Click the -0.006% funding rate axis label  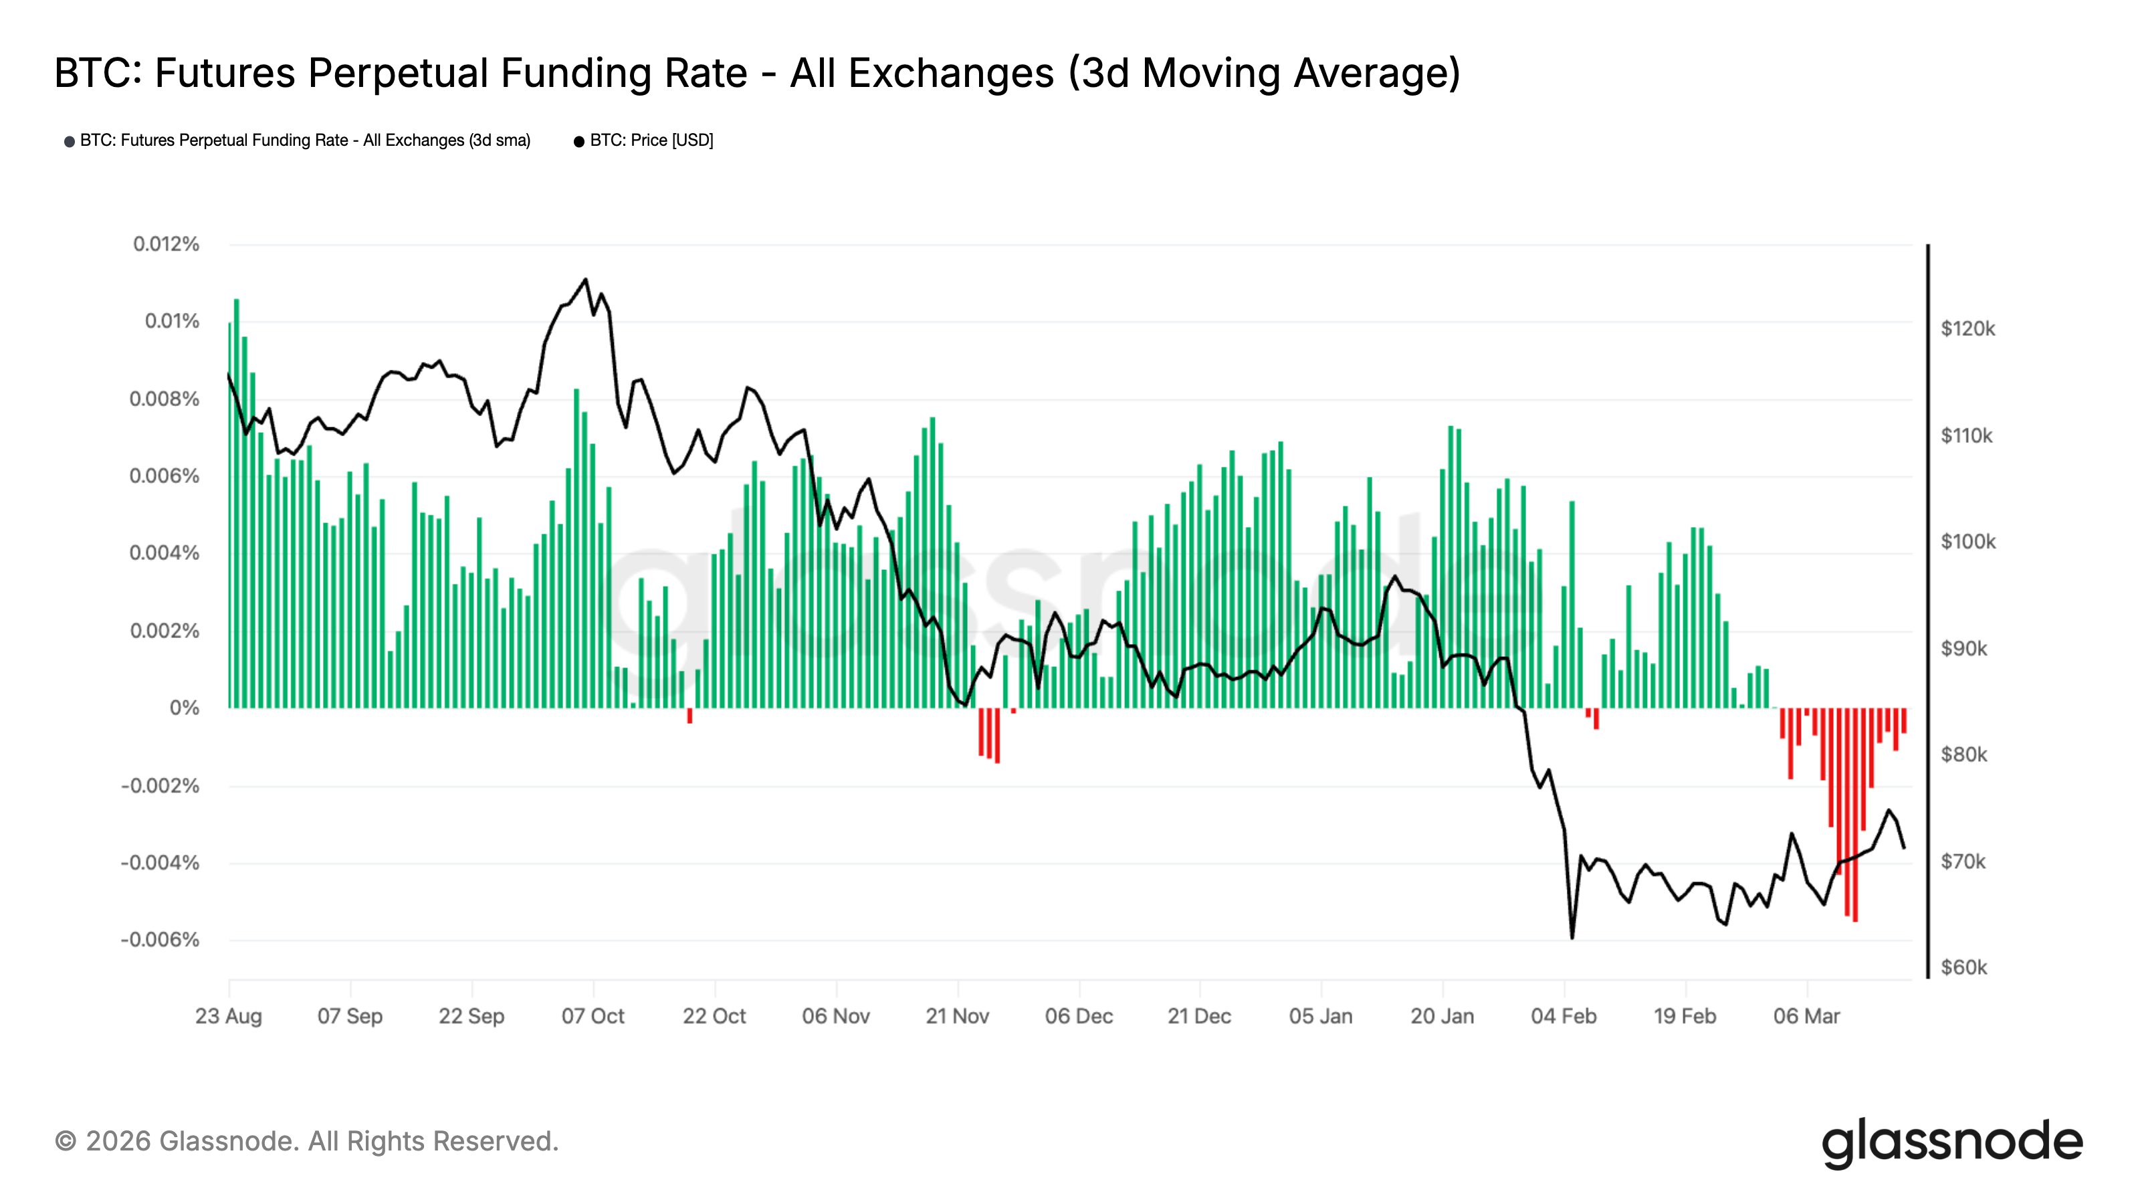tap(160, 940)
